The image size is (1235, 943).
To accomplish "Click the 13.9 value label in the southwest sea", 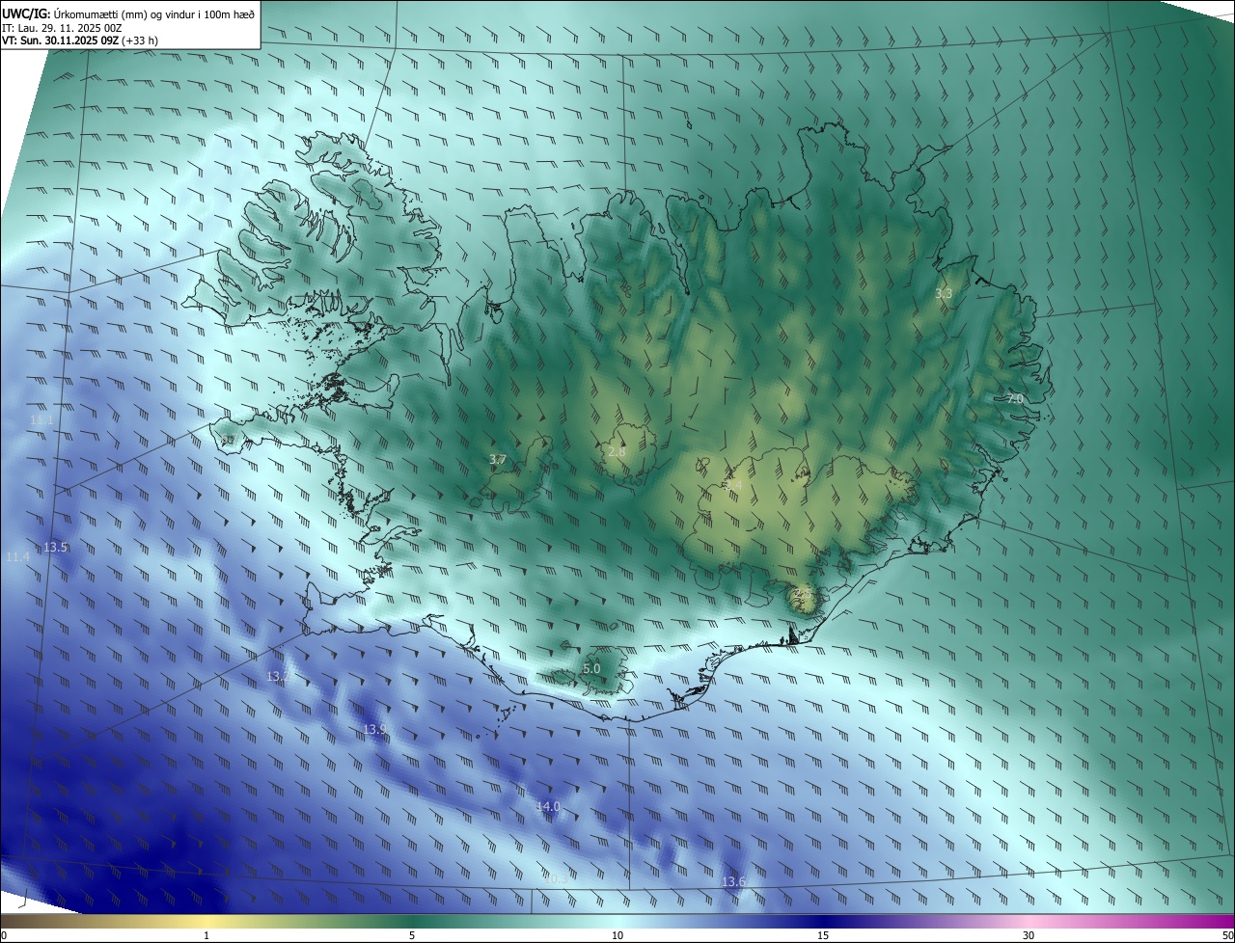I will coord(375,730).
